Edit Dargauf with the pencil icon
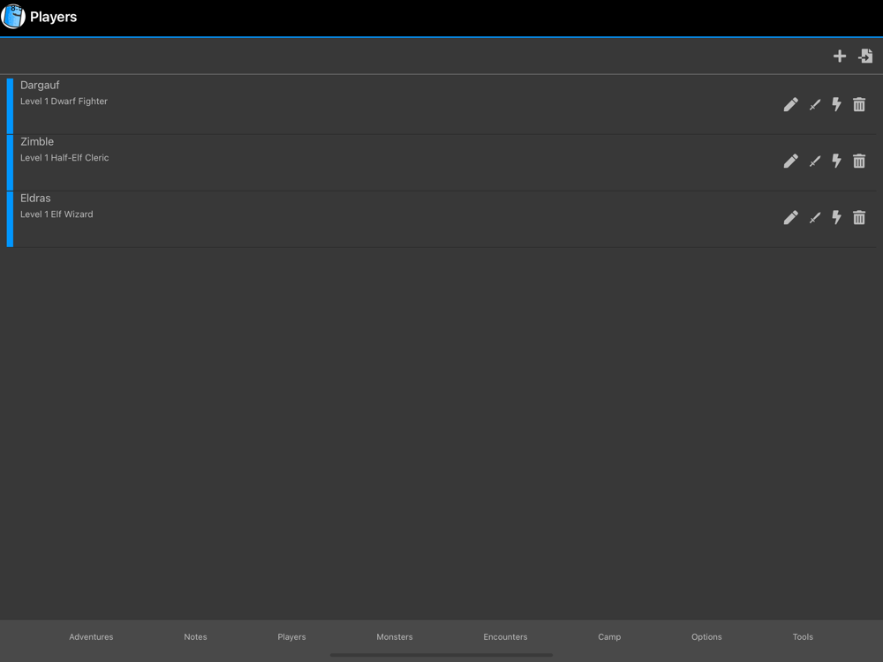 (x=790, y=105)
